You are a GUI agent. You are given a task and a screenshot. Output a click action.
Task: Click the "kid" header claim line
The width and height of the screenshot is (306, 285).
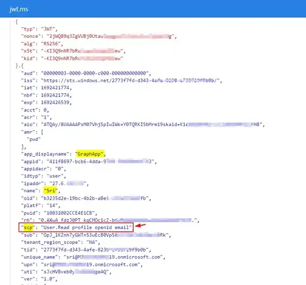click(x=72, y=58)
